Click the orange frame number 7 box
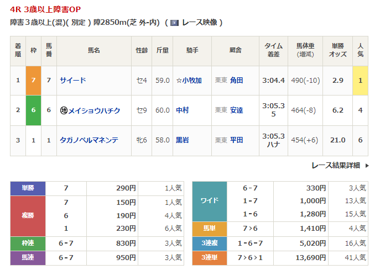Screen dimensions: 380x270 coord(33,80)
